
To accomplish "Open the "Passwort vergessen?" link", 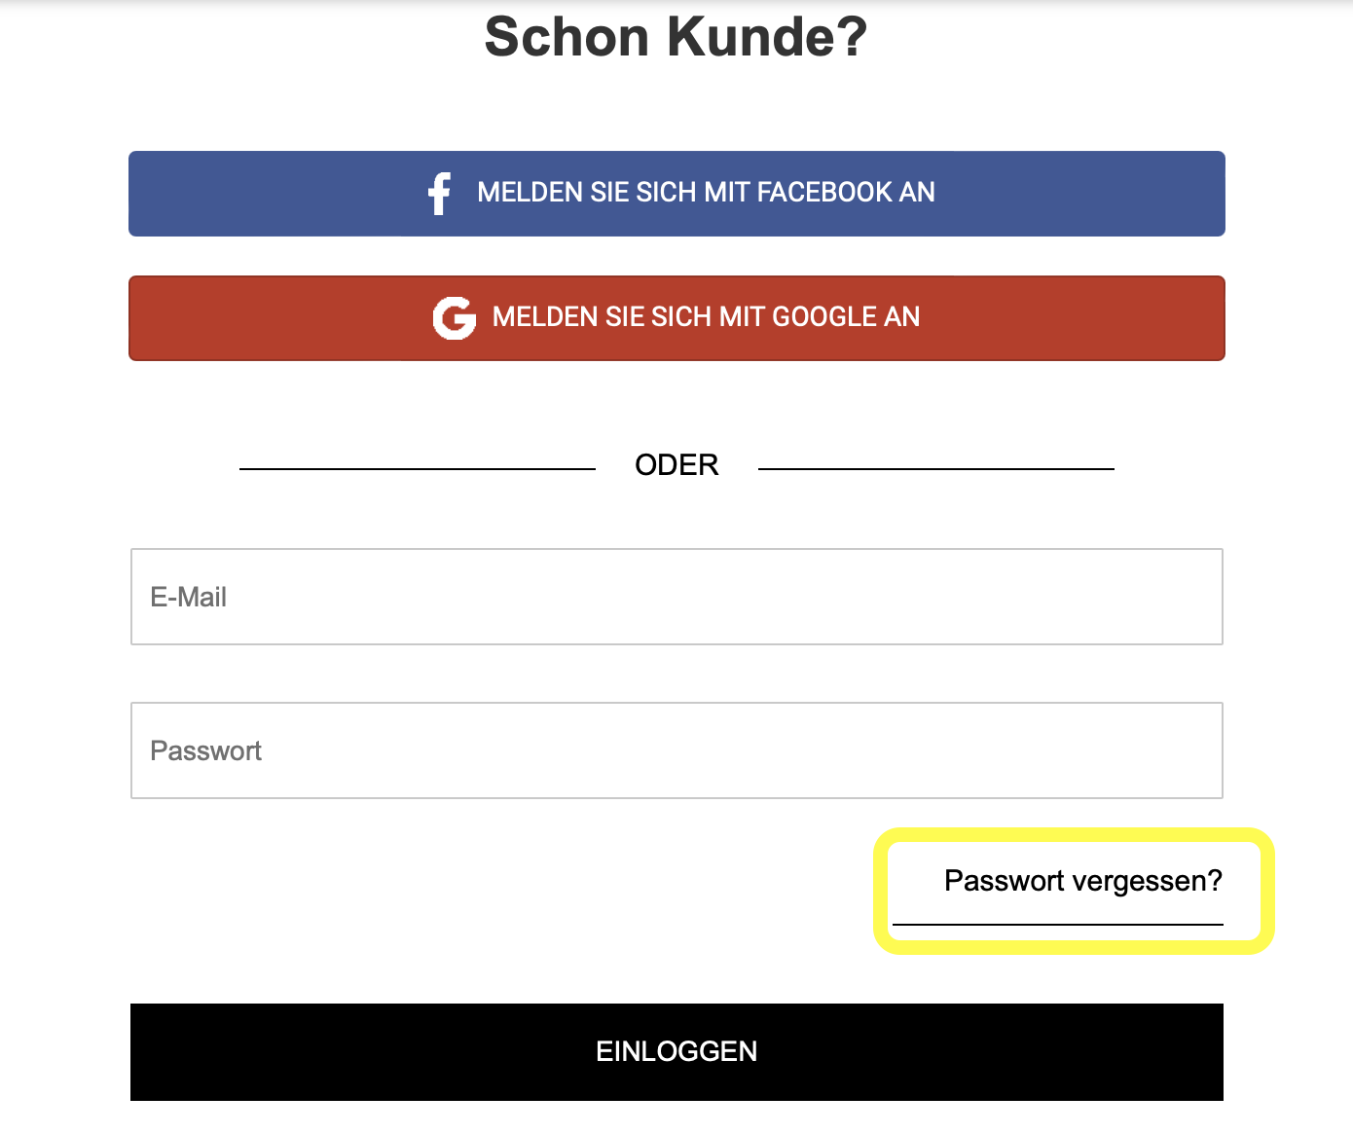I will pos(1082,881).
